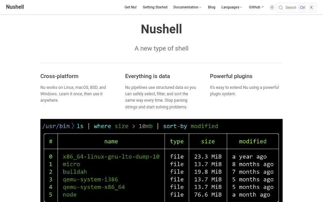Click 'a year ago' modified cell
Image resolution: width=323 pixels, height=202 pixels.
(x=249, y=157)
